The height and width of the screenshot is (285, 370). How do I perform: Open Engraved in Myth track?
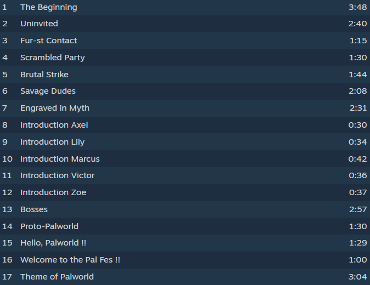click(185, 108)
